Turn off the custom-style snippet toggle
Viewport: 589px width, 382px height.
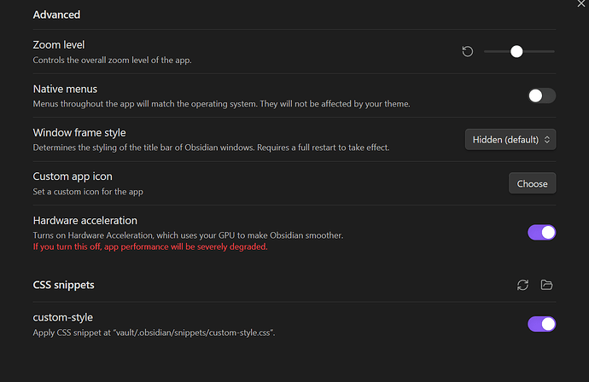click(542, 324)
